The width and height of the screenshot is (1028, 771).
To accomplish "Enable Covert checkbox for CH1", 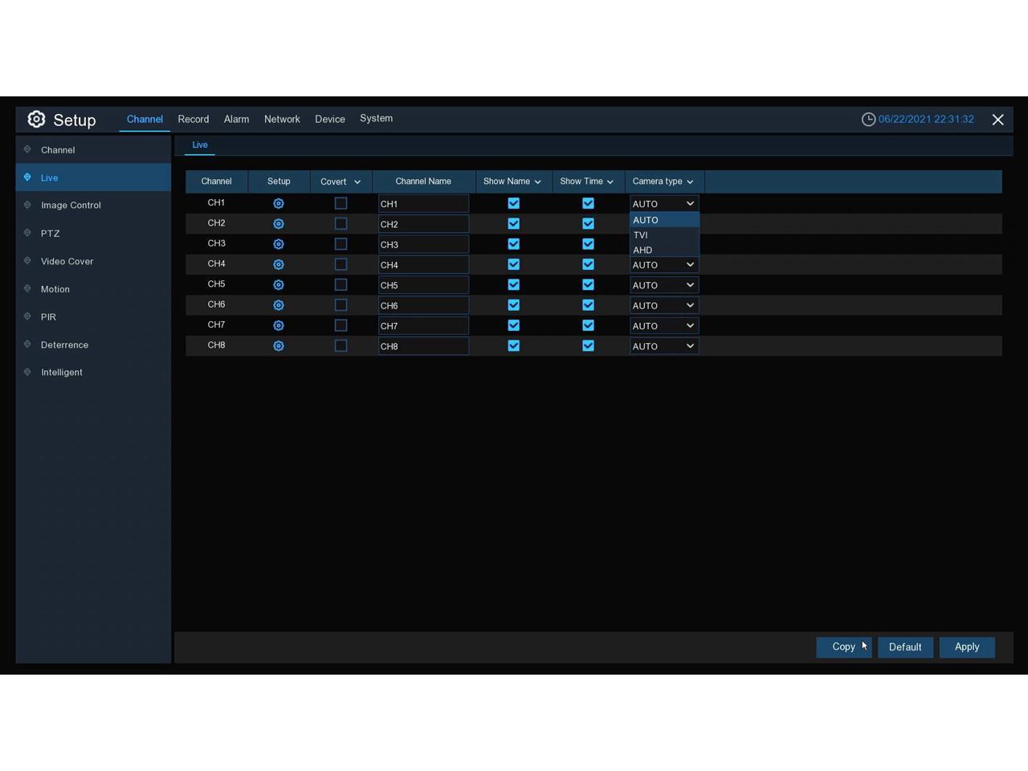I will click(341, 204).
